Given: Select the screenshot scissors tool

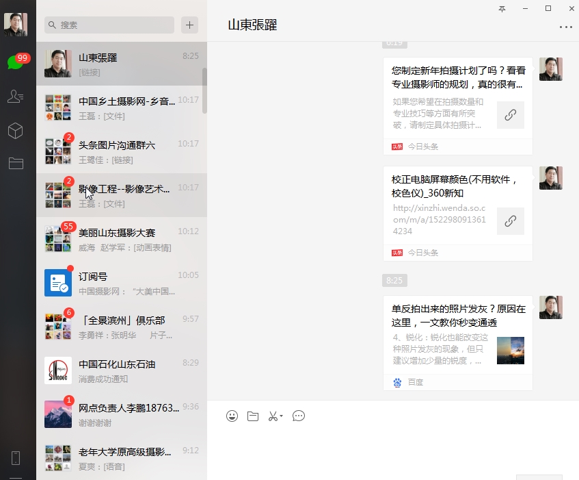Looking at the screenshot, I should coord(272,416).
